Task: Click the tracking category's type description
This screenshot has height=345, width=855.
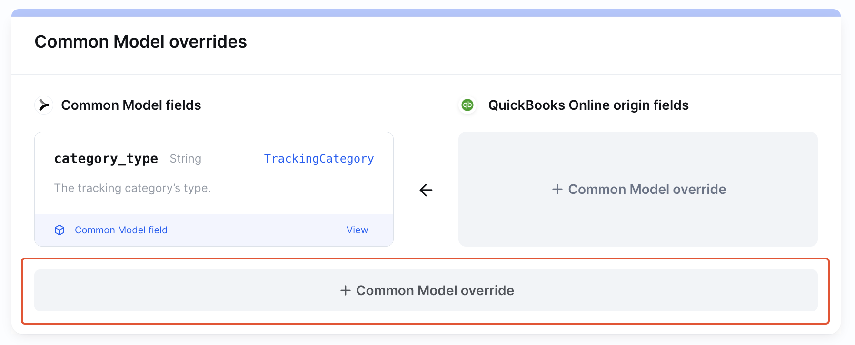Action: tap(132, 188)
